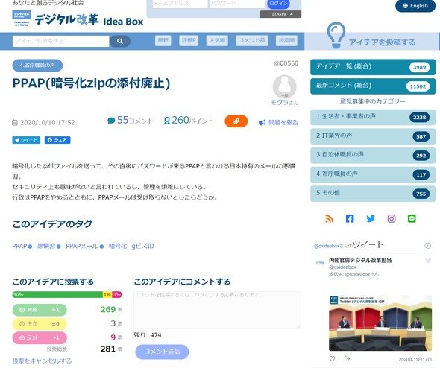
Task: Click the comment text area
Action: pos(217,310)
